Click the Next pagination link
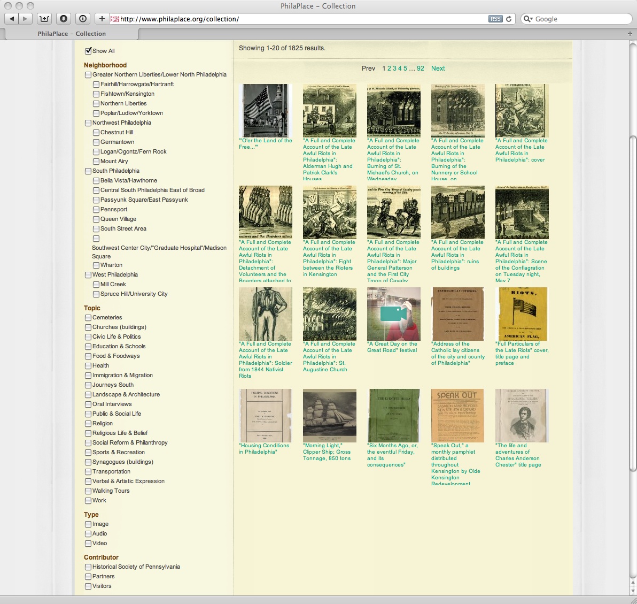The height and width of the screenshot is (604, 637). [438, 68]
